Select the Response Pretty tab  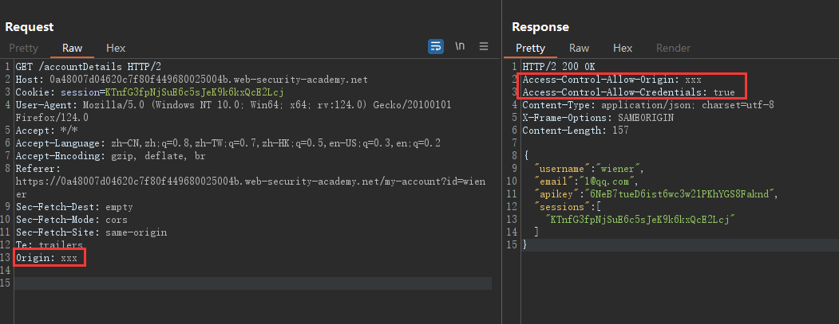[x=530, y=49]
